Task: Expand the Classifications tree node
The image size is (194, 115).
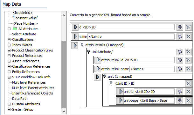Action: click(9, 39)
